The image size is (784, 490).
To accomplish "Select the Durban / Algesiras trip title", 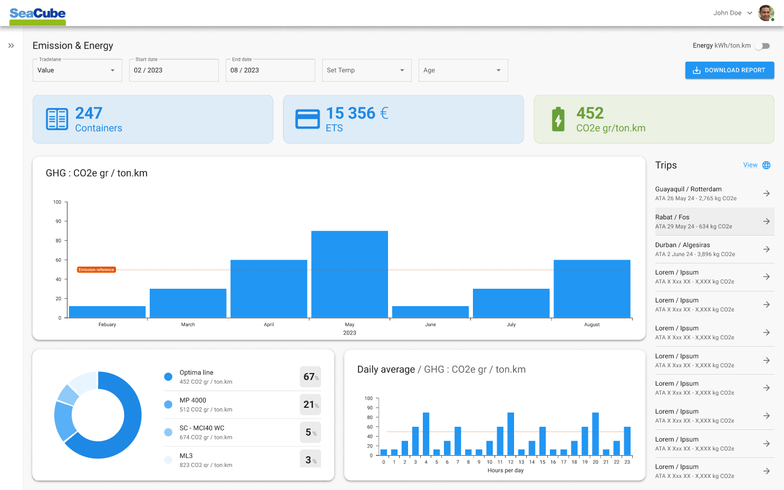I will (x=682, y=245).
